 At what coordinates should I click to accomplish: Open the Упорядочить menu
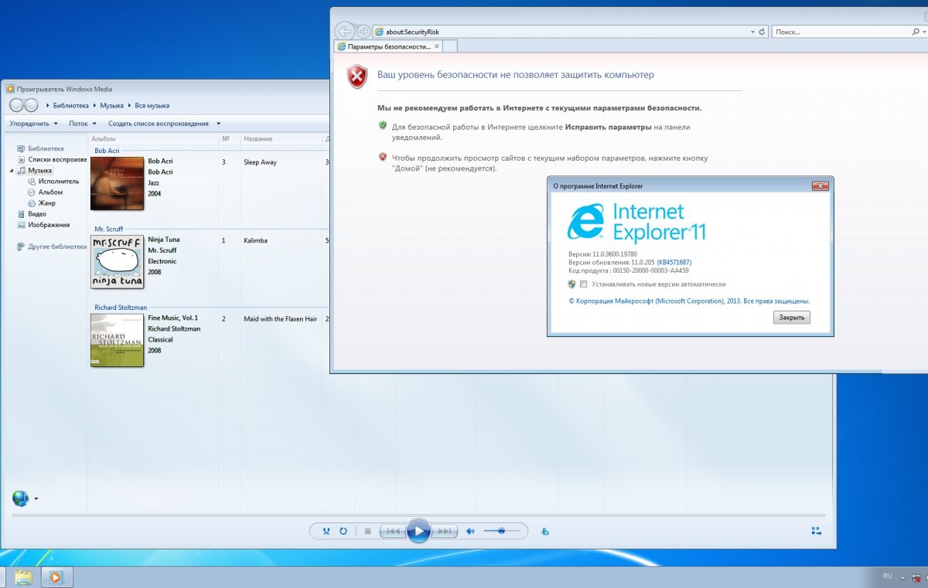[x=33, y=124]
